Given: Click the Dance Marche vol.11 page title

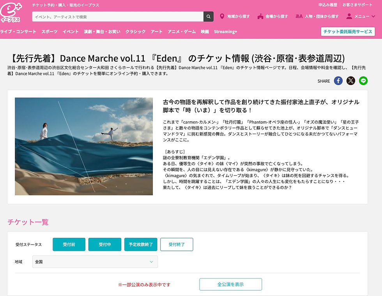Looking at the screenshot, I should (x=177, y=58).
